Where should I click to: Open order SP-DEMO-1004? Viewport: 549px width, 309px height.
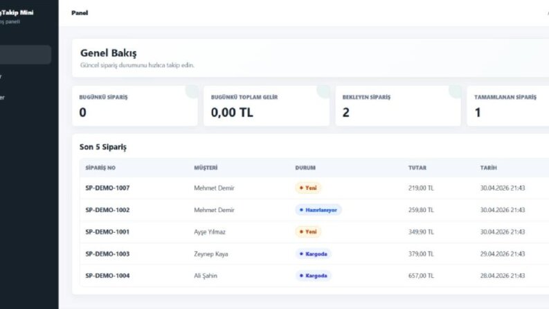pos(107,276)
